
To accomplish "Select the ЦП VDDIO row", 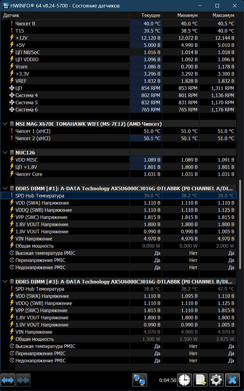I will point(119,59).
